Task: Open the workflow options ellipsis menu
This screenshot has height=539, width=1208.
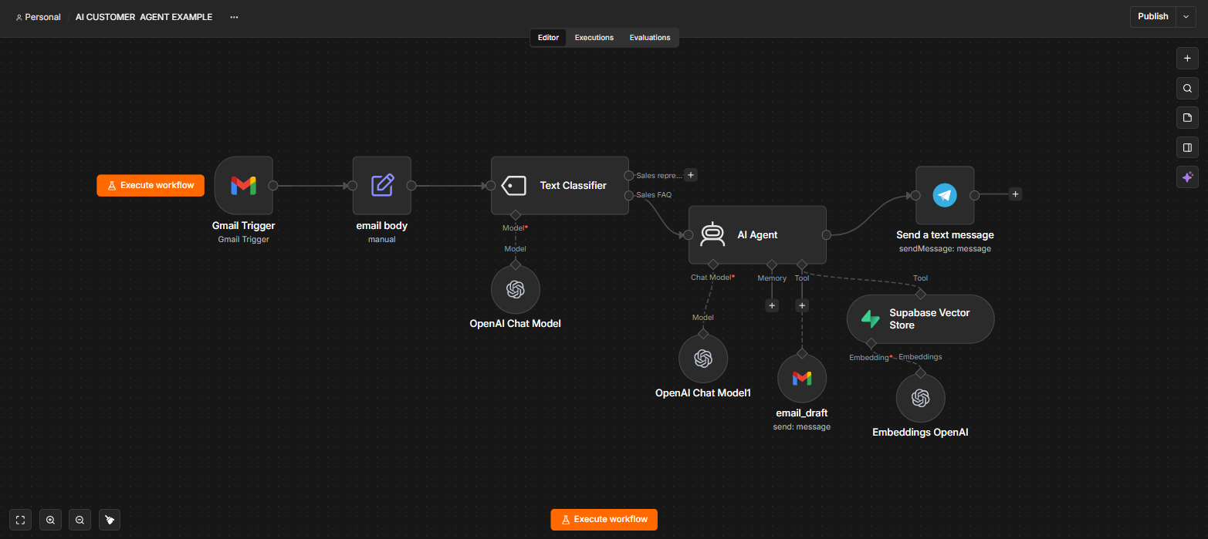Action: click(234, 17)
